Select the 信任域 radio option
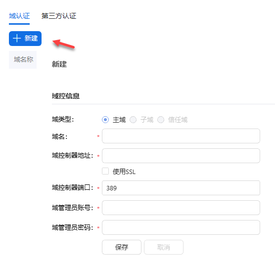Viewport: 275px width, 264px height. point(161,120)
